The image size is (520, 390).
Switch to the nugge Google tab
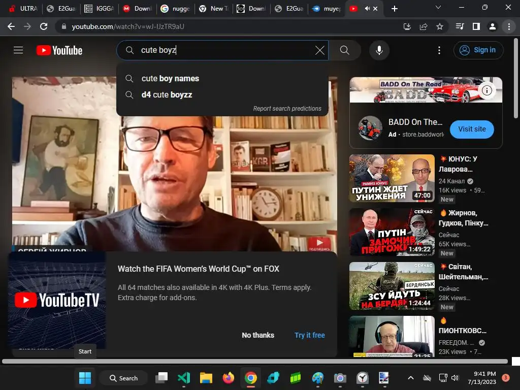tap(175, 9)
